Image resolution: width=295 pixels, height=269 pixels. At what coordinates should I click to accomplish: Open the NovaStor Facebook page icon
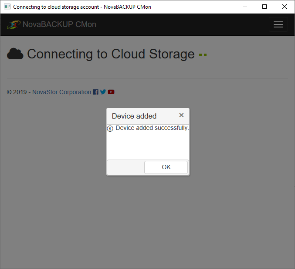coord(95,92)
